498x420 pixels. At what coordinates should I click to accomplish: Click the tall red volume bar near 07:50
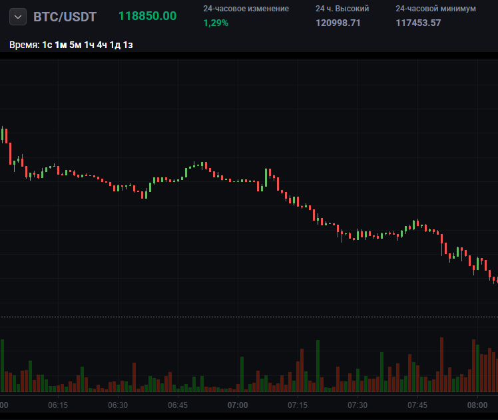442,365
